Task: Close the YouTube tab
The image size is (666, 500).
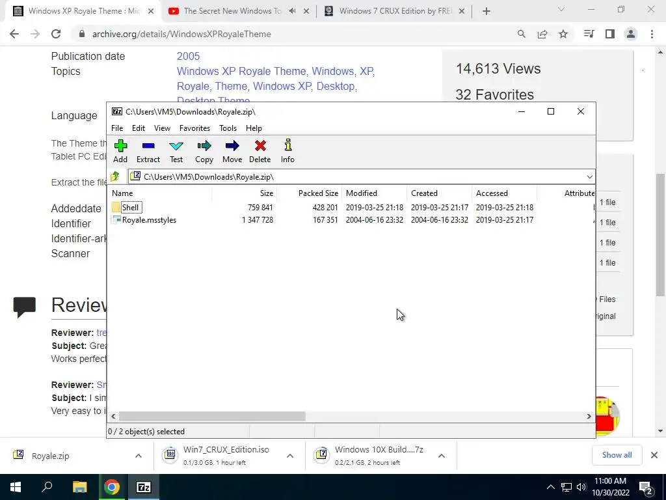Action: coord(306,12)
